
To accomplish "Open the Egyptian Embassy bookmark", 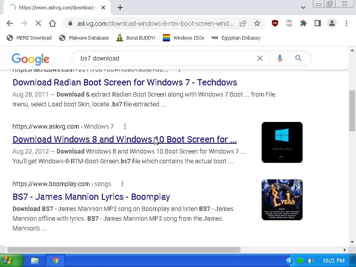I will click(x=236, y=38).
